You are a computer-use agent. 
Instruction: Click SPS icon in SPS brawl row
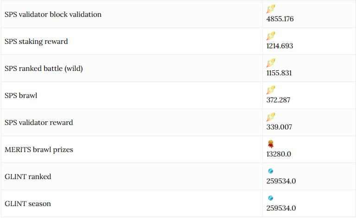tap(271, 90)
